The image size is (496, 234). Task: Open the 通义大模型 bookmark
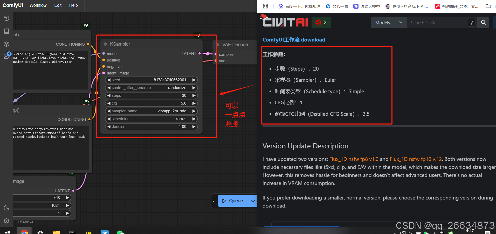(x=367, y=6)
